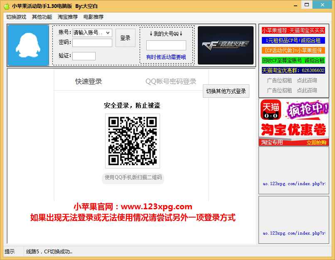Close the 小苹果活动助手 window
The image size is (335, 260).
click(323, 5)
